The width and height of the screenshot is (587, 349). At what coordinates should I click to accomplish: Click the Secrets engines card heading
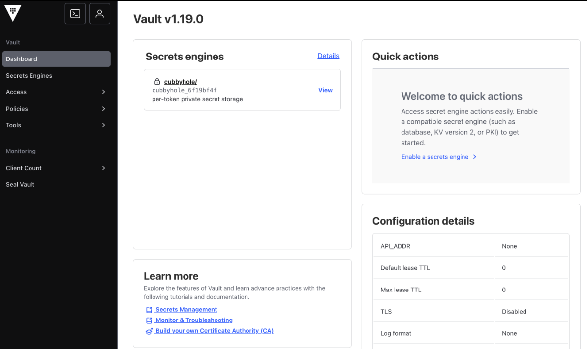[185, 57]
